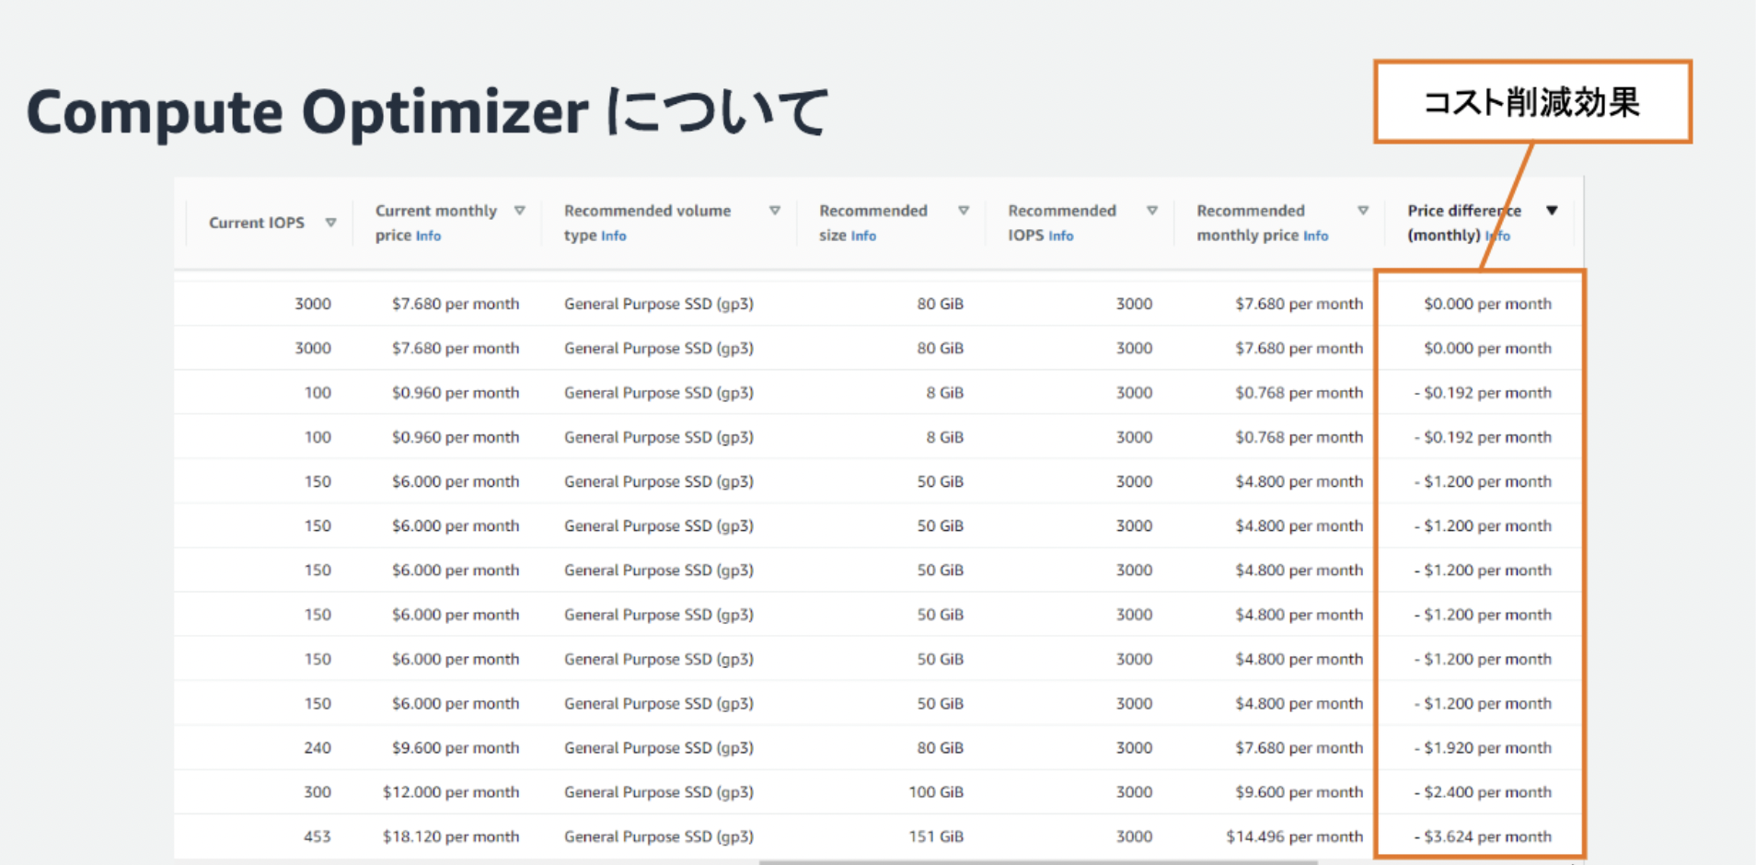Toggle sort arrow for Recommended volume type
Screen dimensions: 1756x865
point(775,211)
